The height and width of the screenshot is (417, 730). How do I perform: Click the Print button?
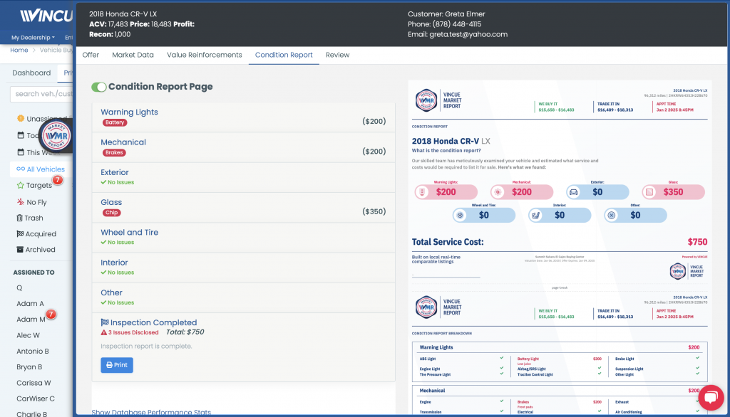click(117, 365)
